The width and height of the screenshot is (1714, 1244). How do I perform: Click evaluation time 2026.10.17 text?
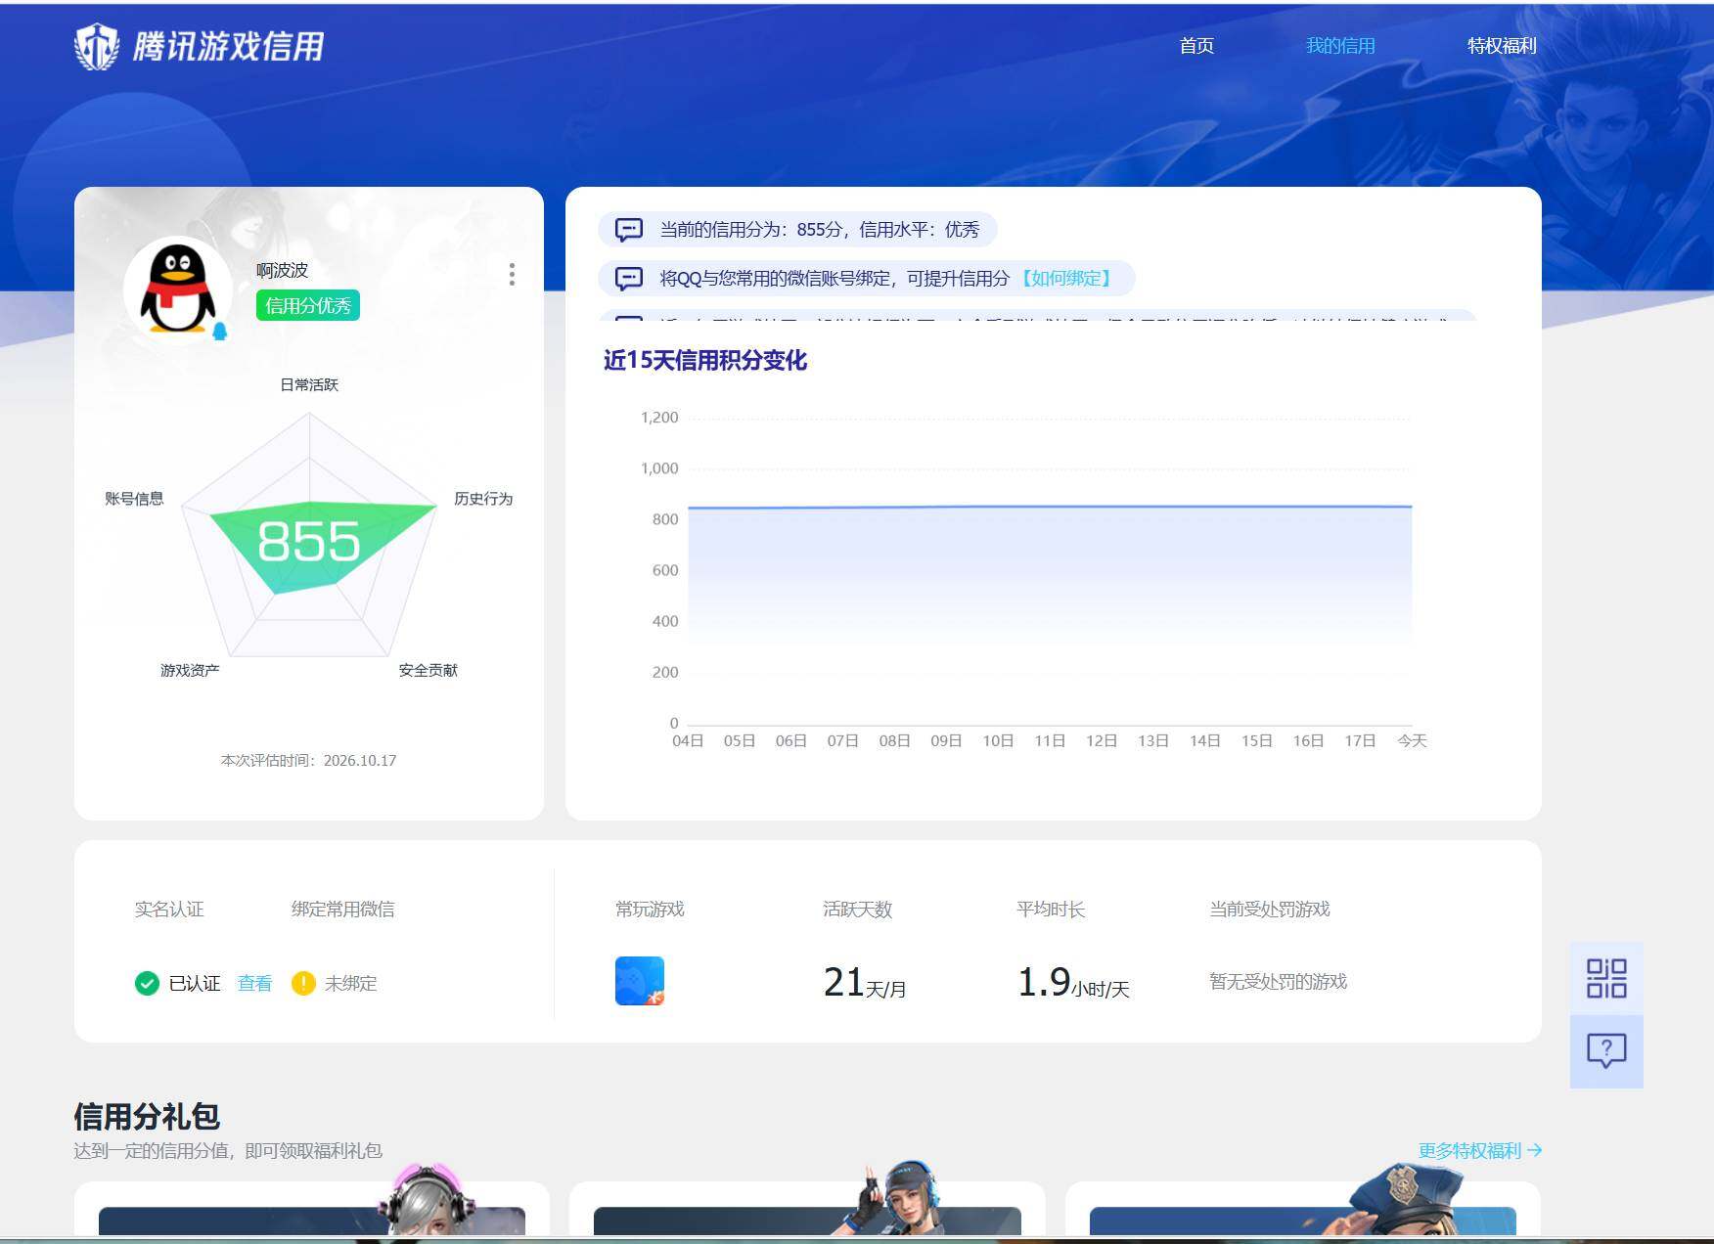309,760
